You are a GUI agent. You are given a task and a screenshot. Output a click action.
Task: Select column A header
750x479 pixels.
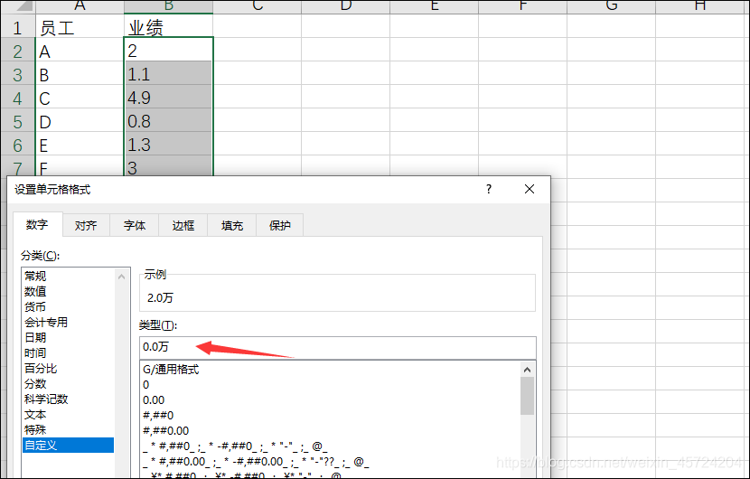click(x=80, y=5)
